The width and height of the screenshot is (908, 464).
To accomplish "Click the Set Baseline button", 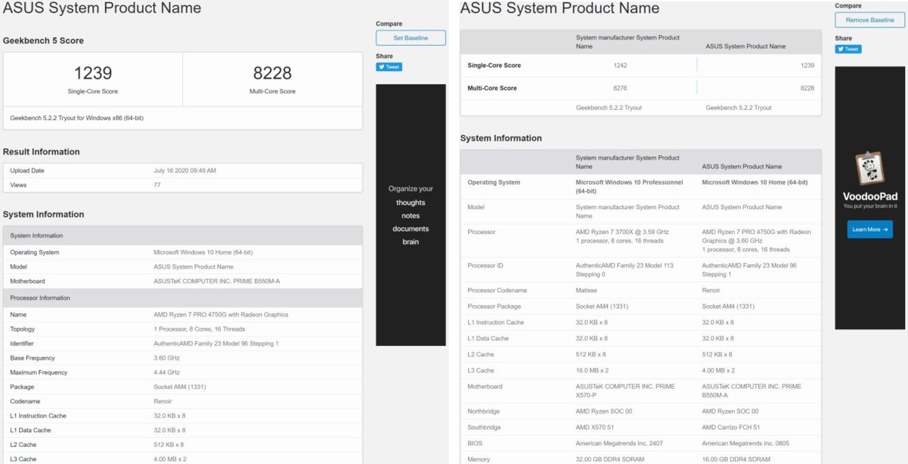I will (x=410, y=38).
